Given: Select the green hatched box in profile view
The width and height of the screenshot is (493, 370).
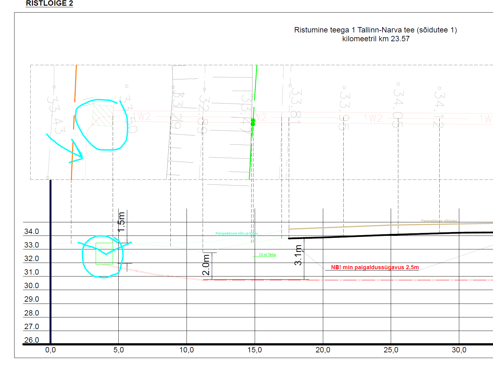Looking at the screenshot, I should 104,253.
